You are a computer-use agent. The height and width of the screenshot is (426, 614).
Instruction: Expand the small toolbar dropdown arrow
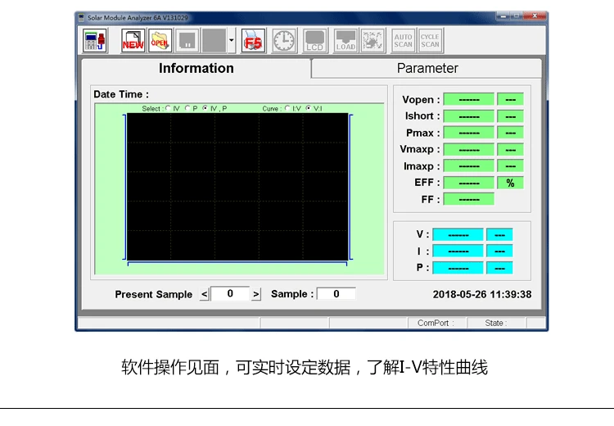tap(232, 41)
